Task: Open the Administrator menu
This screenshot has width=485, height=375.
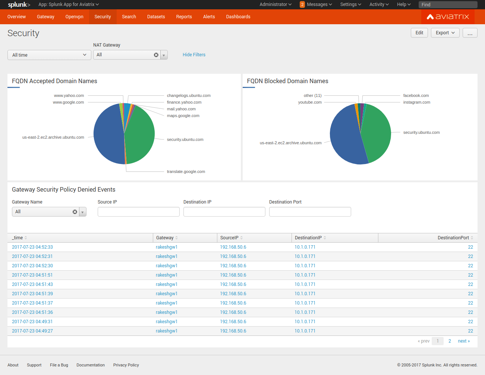Action: pyautogui.click(x=275, y=4)
